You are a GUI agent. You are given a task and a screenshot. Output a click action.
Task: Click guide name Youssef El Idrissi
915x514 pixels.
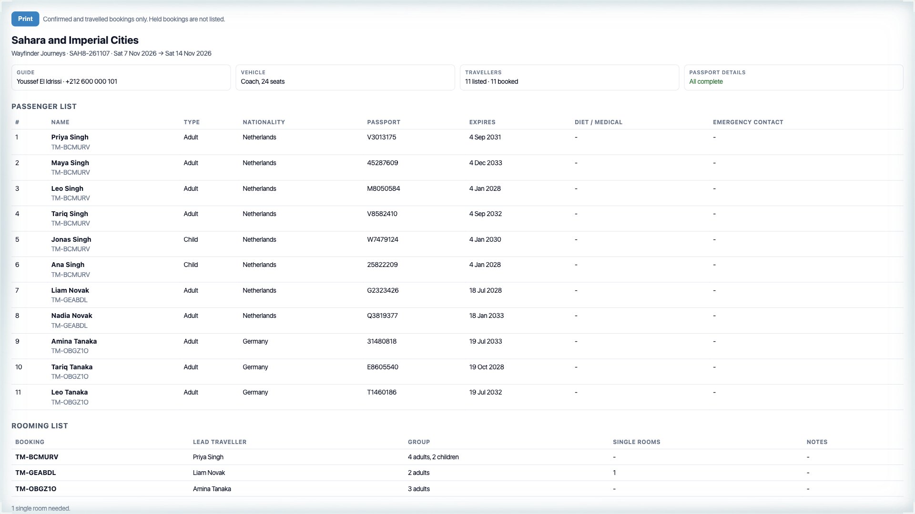39,81
